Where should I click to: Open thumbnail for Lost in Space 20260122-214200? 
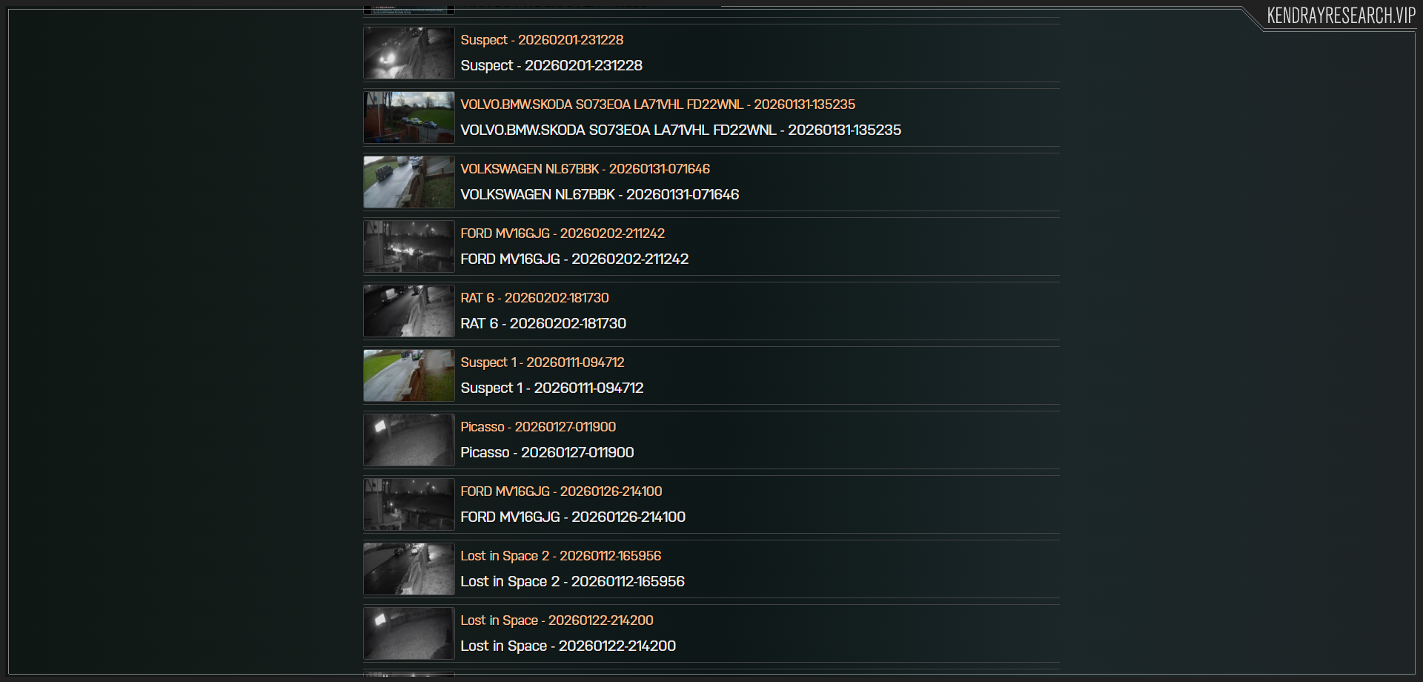click(x=409, y=634)
